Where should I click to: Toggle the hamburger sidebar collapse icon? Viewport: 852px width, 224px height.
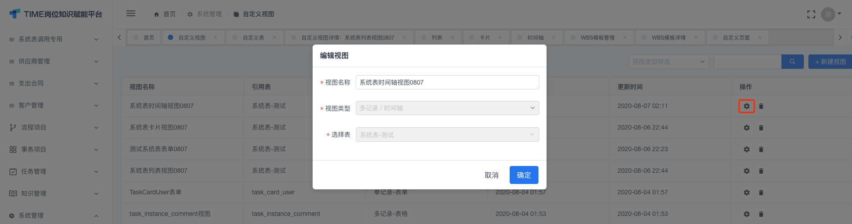coord(131,13)
